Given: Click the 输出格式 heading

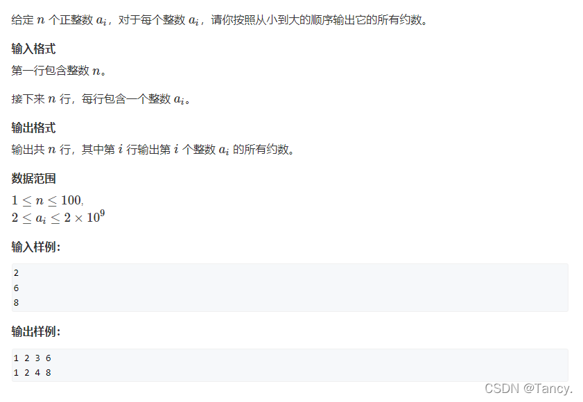Looking at the screenshot, I should point(33,128).
